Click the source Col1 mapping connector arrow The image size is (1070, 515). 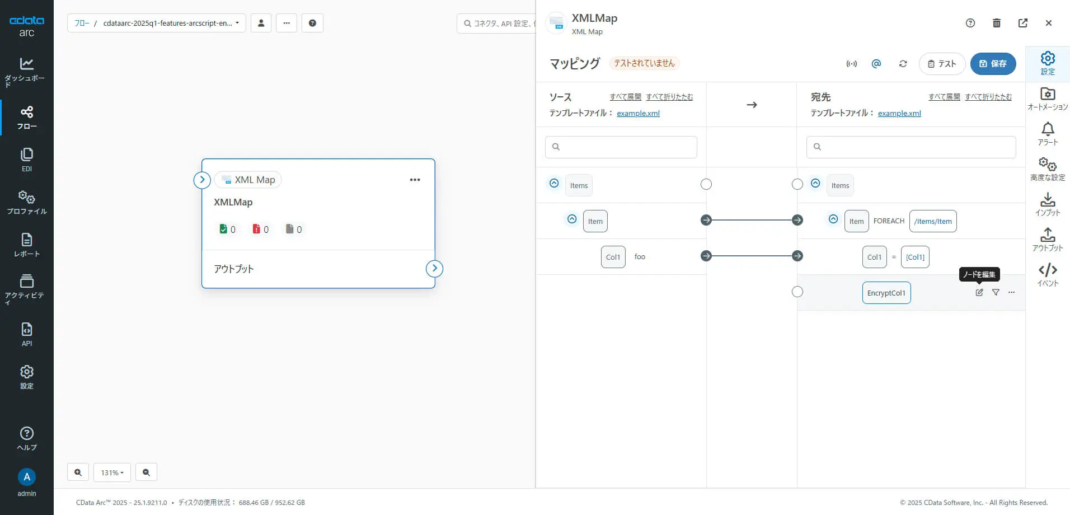706,256
